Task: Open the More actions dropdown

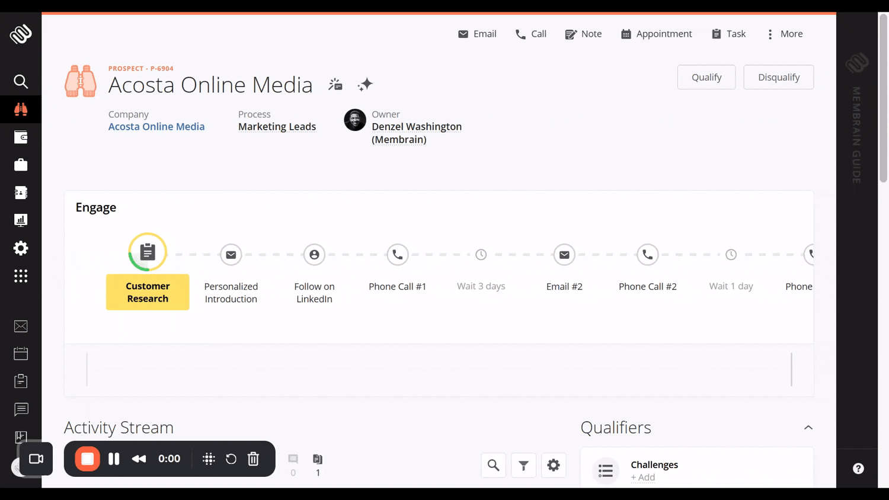Action: [x=785, y=34]
